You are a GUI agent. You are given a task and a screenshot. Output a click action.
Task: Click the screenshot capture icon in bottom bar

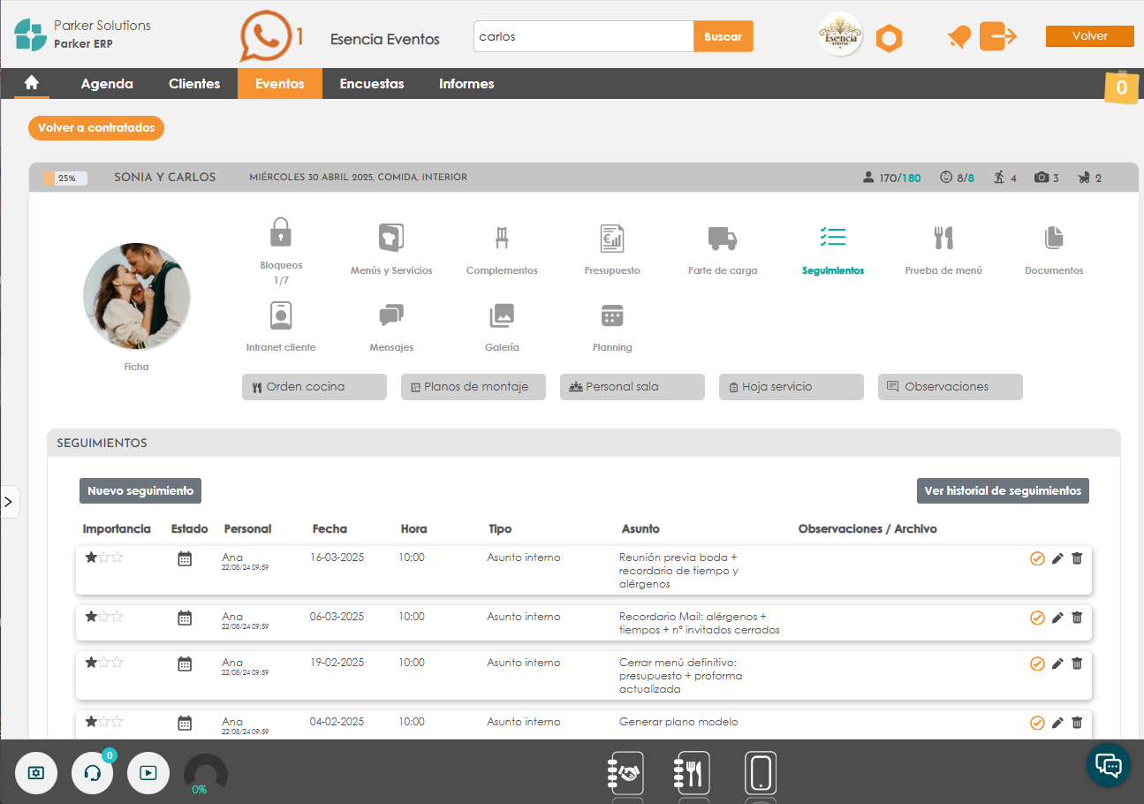[x=36, y=772]
